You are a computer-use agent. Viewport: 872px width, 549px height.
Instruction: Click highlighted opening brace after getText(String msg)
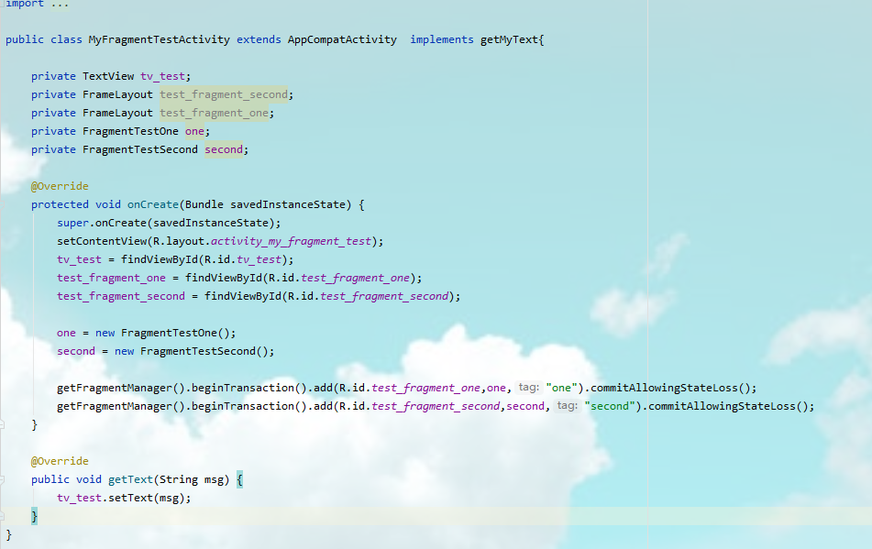pos(239,479)
